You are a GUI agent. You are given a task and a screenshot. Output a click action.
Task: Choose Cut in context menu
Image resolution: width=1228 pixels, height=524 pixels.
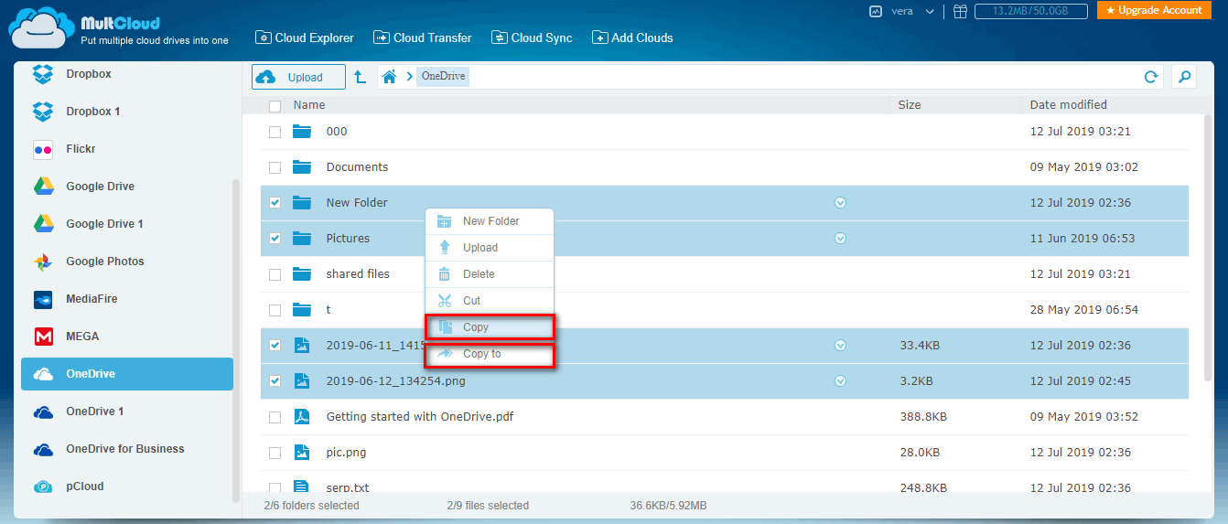click(x=490, y=301)
